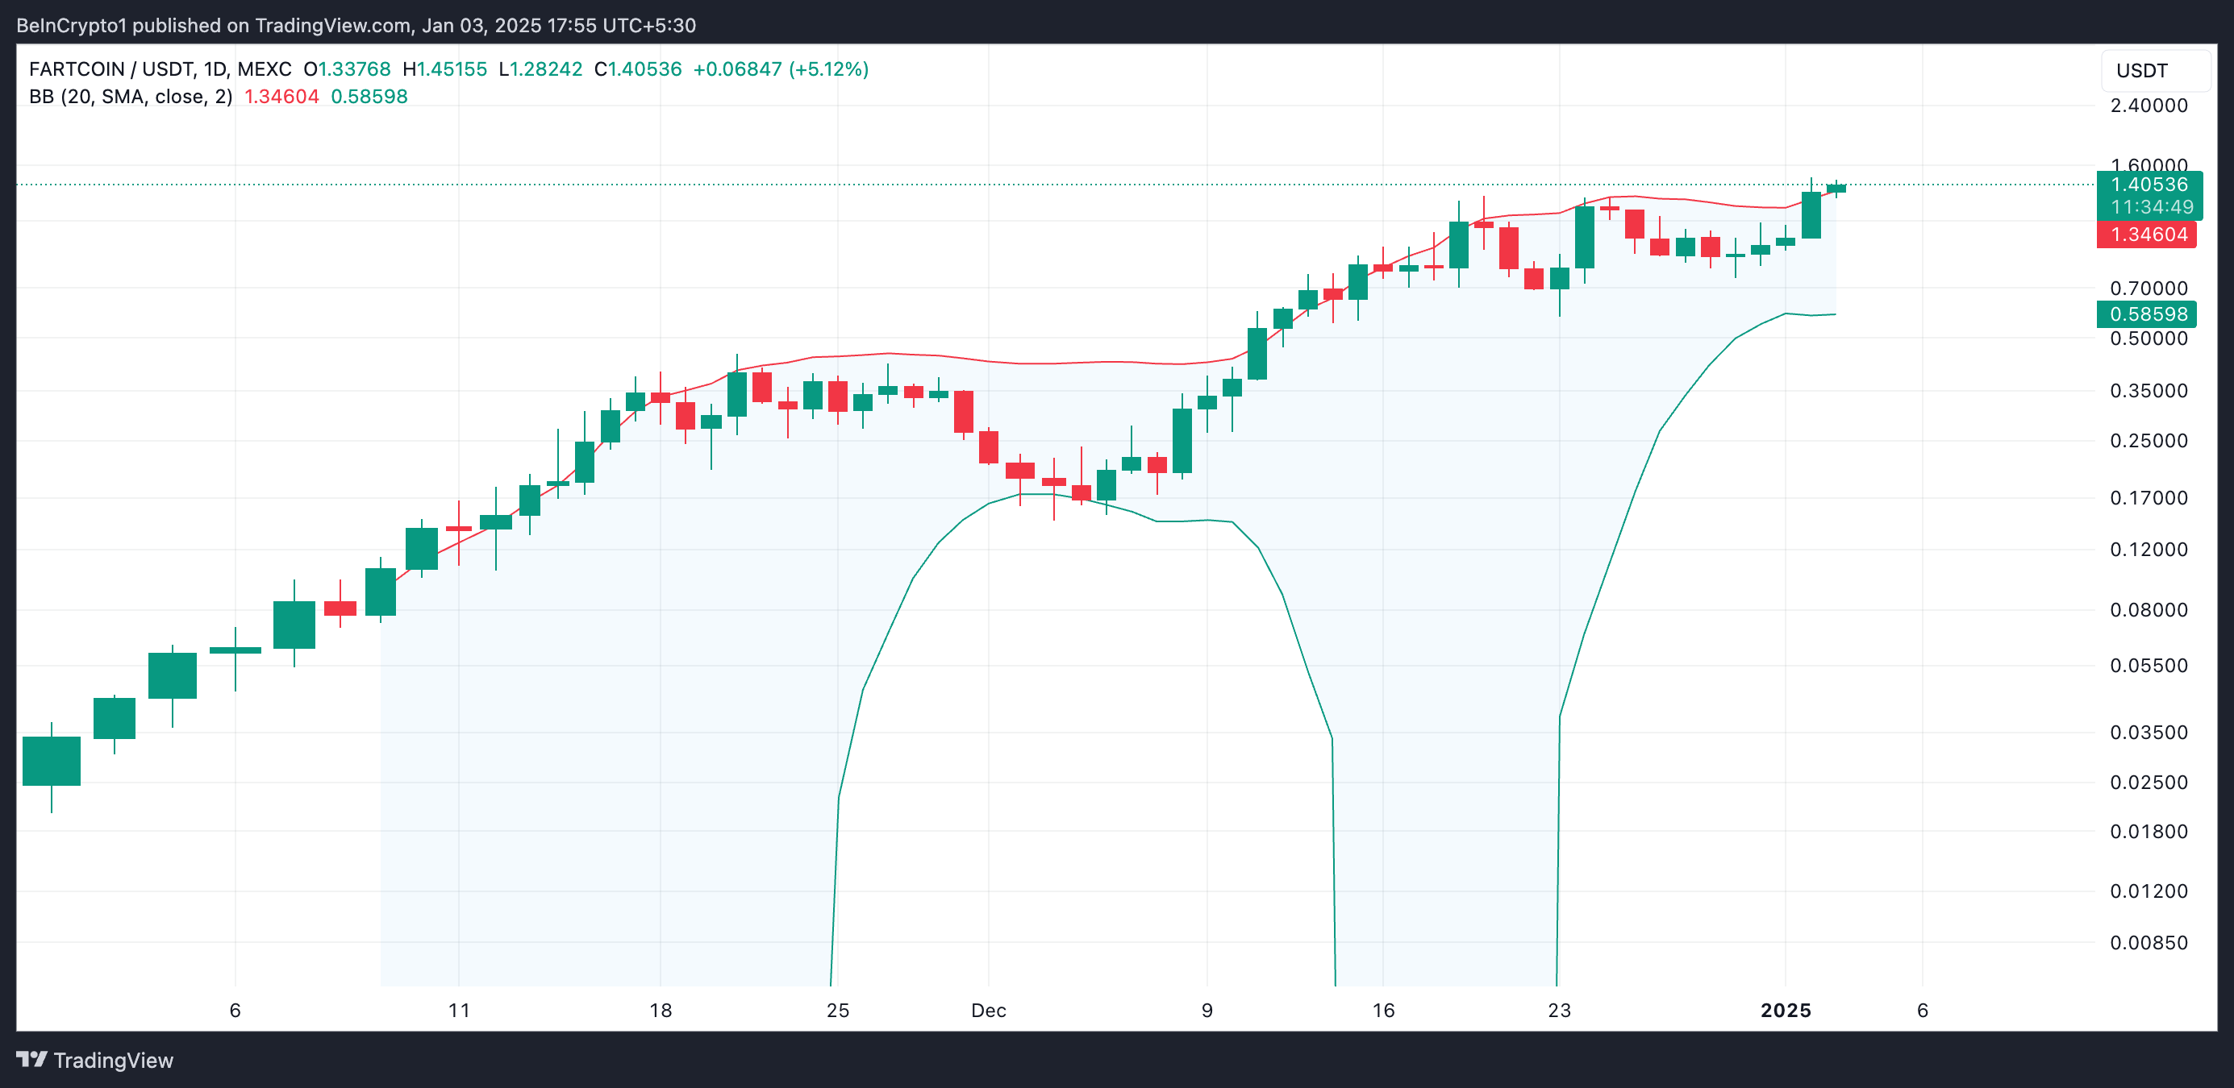Select the BB (20, SMA, close, 2) indicator legend
Image resolution: width=2234 pixels, height=1088 pixels.
130,96
